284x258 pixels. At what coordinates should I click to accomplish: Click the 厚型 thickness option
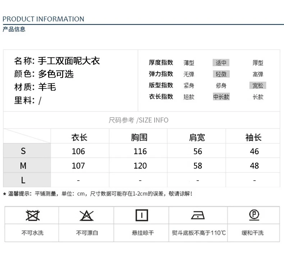point(258,63)
